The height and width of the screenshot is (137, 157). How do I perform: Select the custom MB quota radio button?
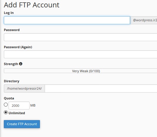(6, 105)
